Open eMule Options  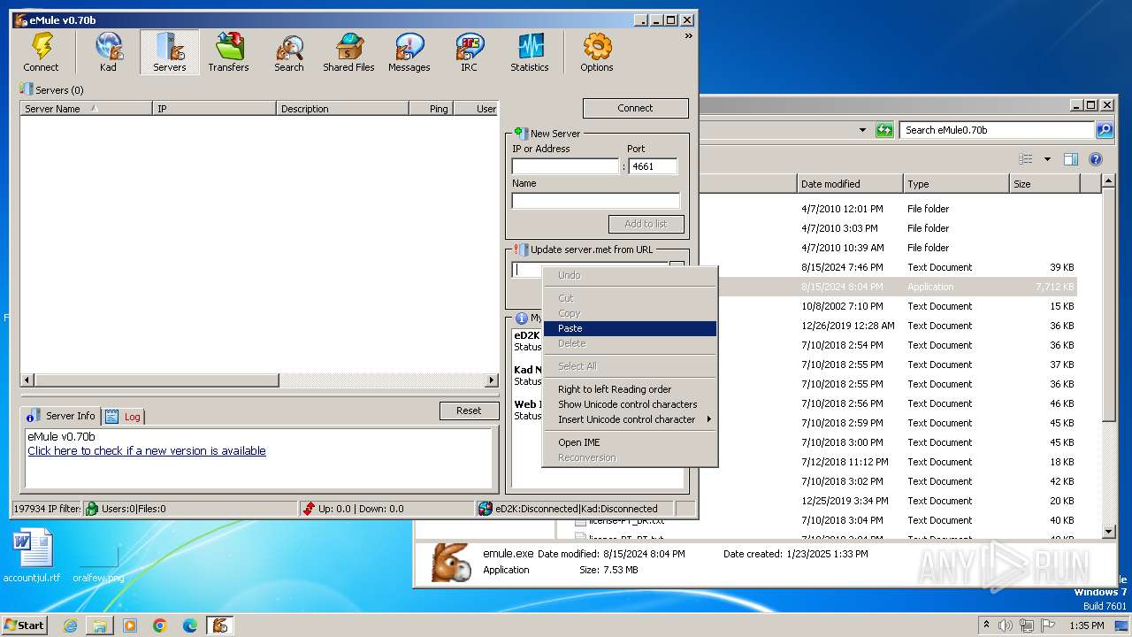pos(596,52)
